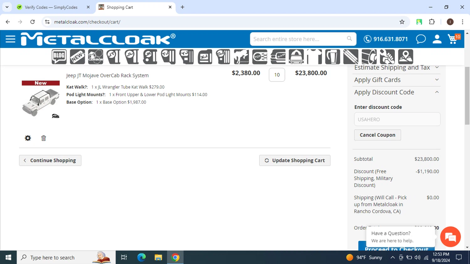The image size is (470, 264).
Task: Expand Estimate Shipping and Tax section
Action: click(x=396, y=68)
